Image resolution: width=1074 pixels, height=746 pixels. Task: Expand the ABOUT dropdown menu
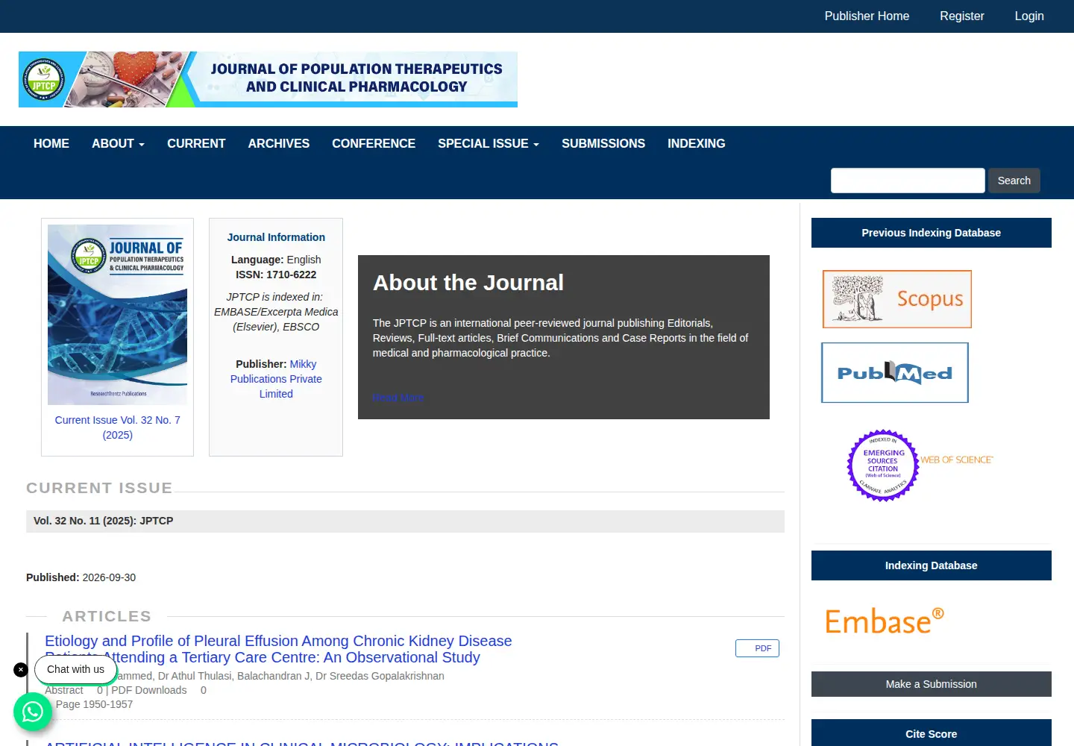click(118, 143)
